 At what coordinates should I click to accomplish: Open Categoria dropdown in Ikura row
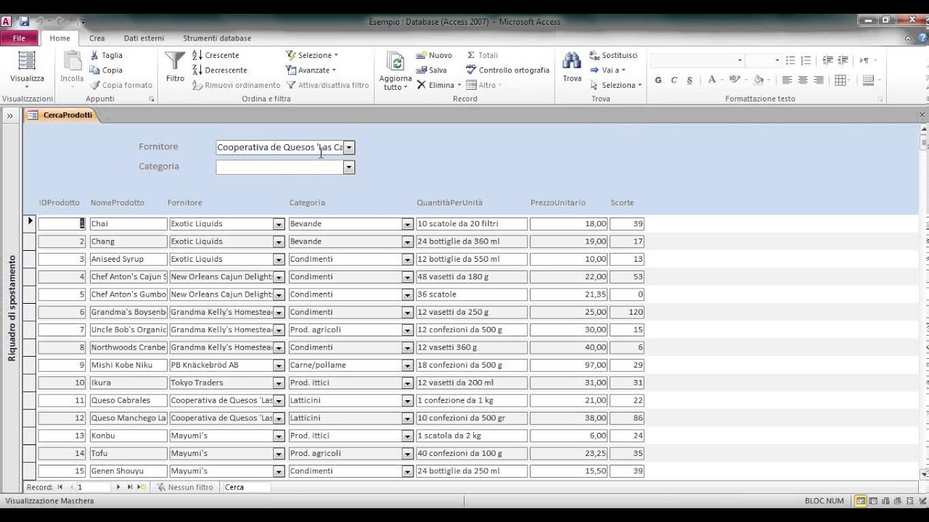click(408, 383)
